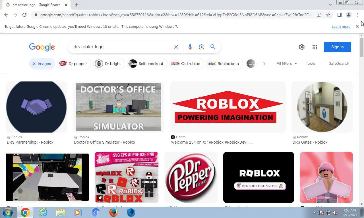
Task: Open DRS Partnership! - Roblox link
Action: point(30,142)
